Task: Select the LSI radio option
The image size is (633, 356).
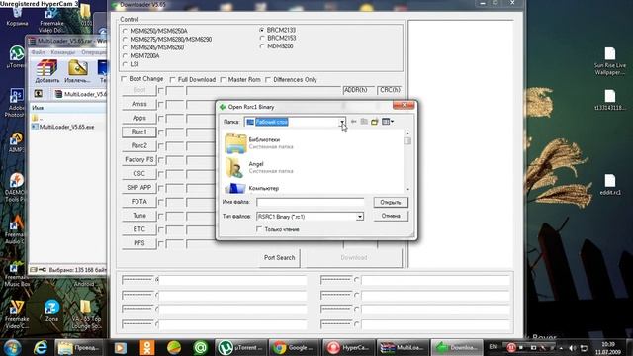Action: point(126,64)
